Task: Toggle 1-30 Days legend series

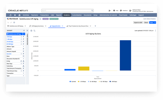Action: tap(82, 81)
